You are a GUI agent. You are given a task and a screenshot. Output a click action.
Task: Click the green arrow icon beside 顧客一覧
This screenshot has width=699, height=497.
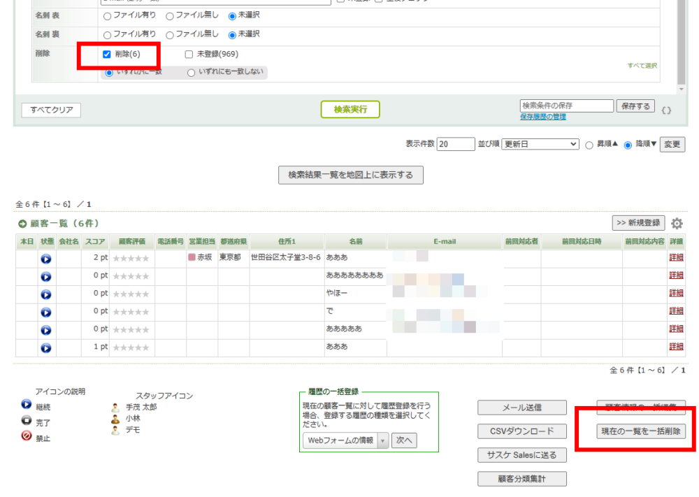click(22, 224)
